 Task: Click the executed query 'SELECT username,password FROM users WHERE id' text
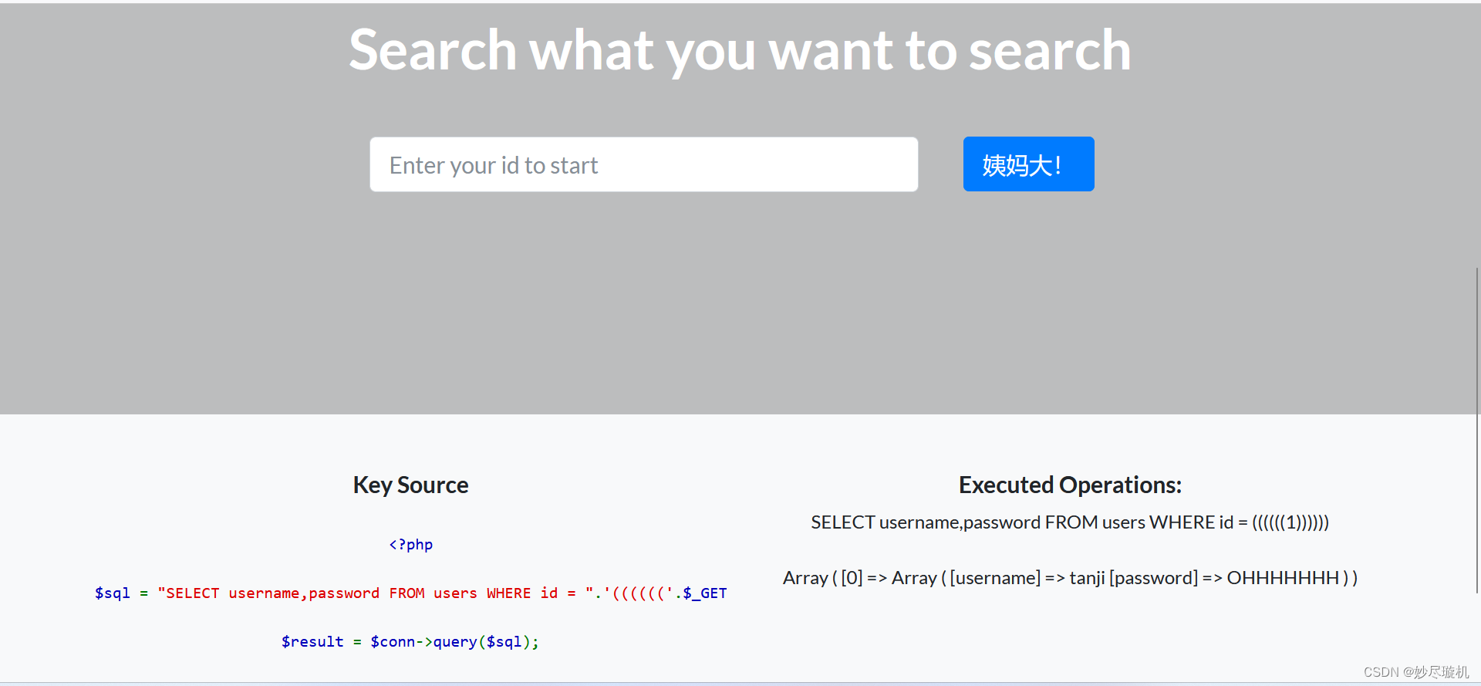1070,522
